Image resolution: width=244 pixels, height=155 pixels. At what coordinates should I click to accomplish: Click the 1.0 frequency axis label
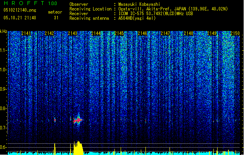click(3, 70)
